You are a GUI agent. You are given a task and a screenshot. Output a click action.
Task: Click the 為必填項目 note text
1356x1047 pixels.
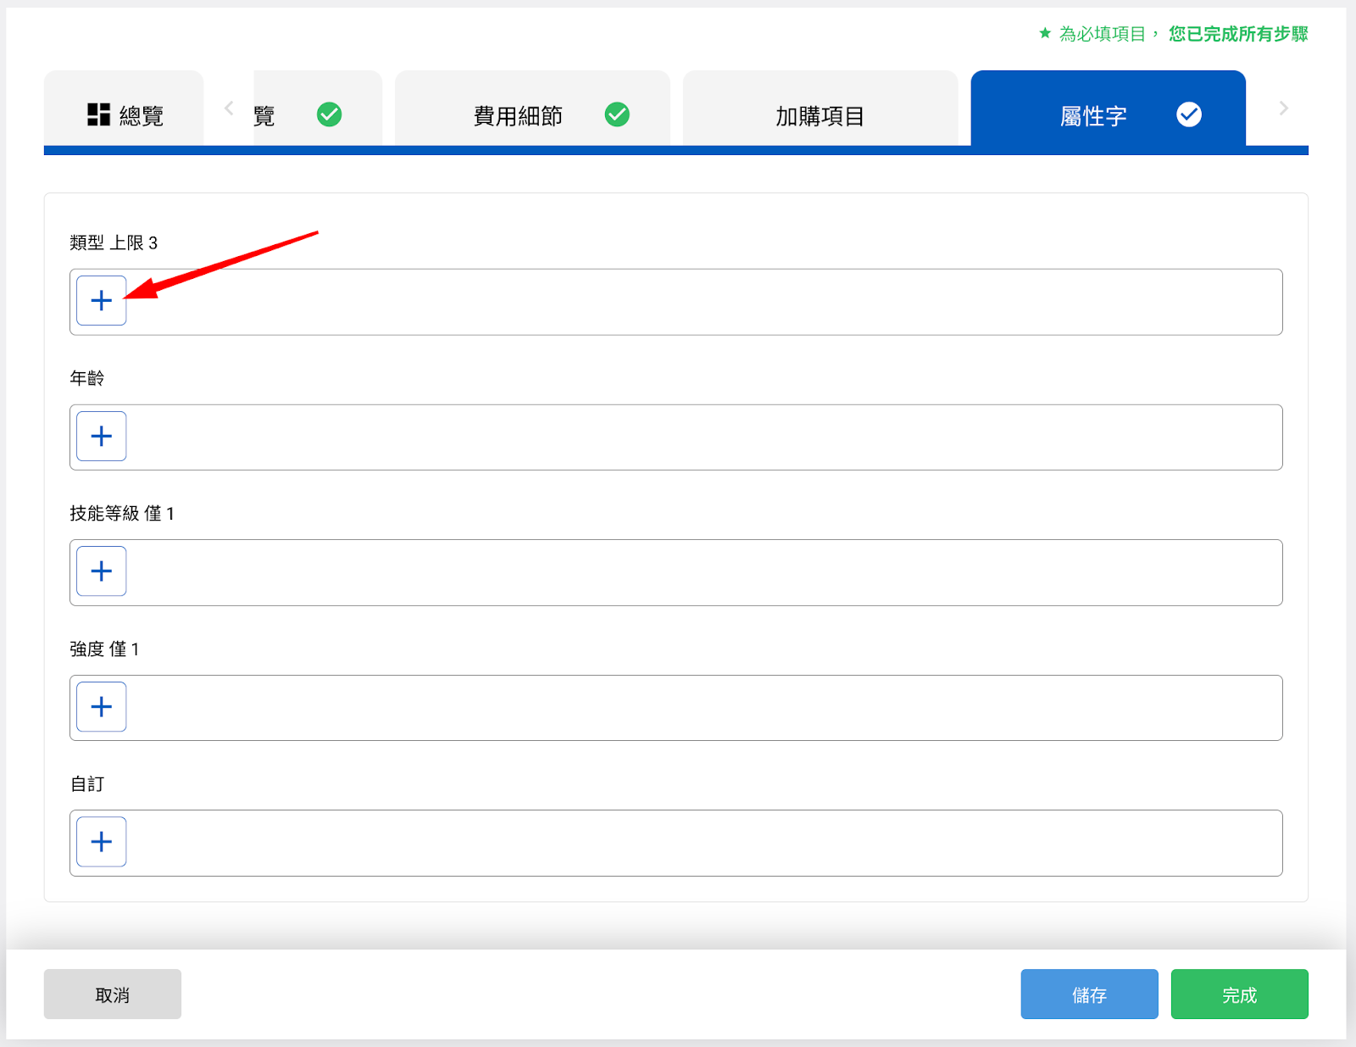click(x=1102, y=34)
